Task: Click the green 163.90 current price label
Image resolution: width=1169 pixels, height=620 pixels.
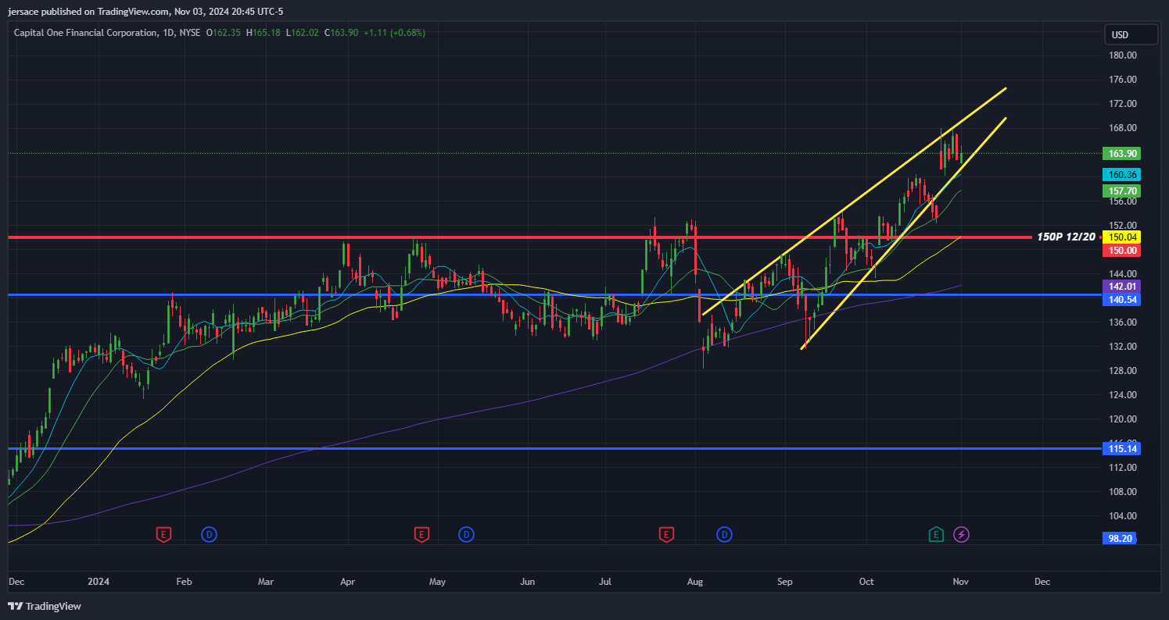Action: (x=1121, y=154)
